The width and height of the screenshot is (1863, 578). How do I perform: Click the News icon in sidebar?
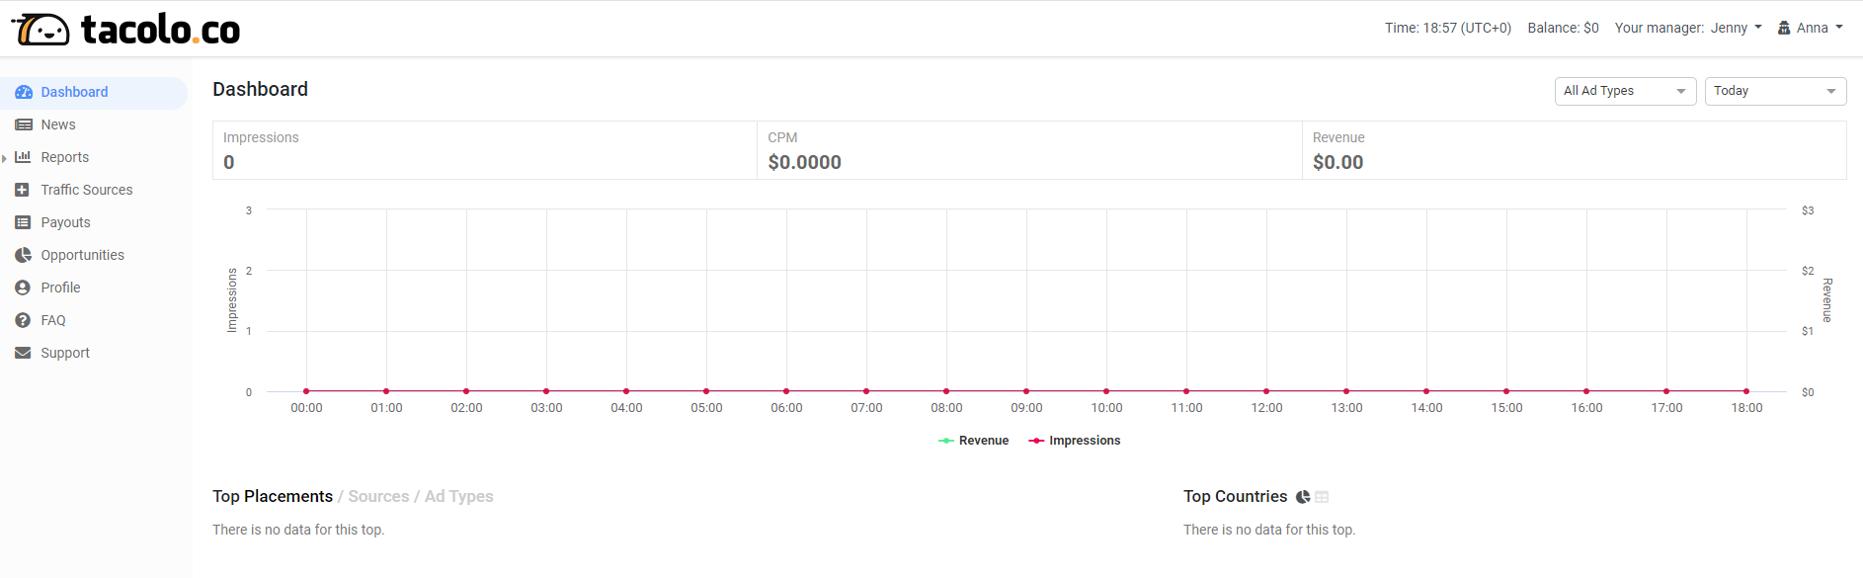click(24, 124)
